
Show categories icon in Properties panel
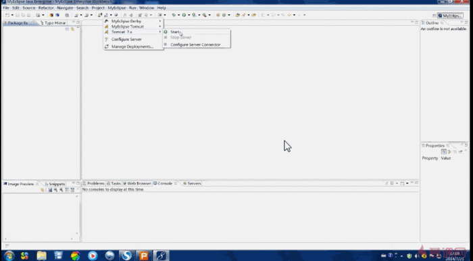point(443,151)
